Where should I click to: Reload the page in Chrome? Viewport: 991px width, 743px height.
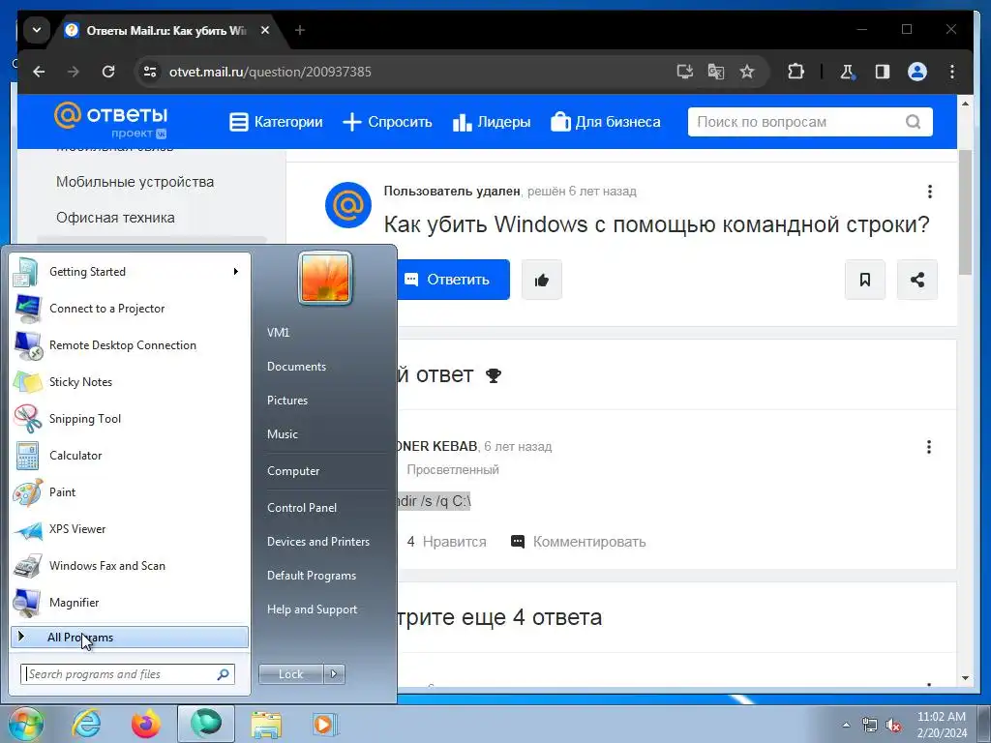[x=108, y=72]
